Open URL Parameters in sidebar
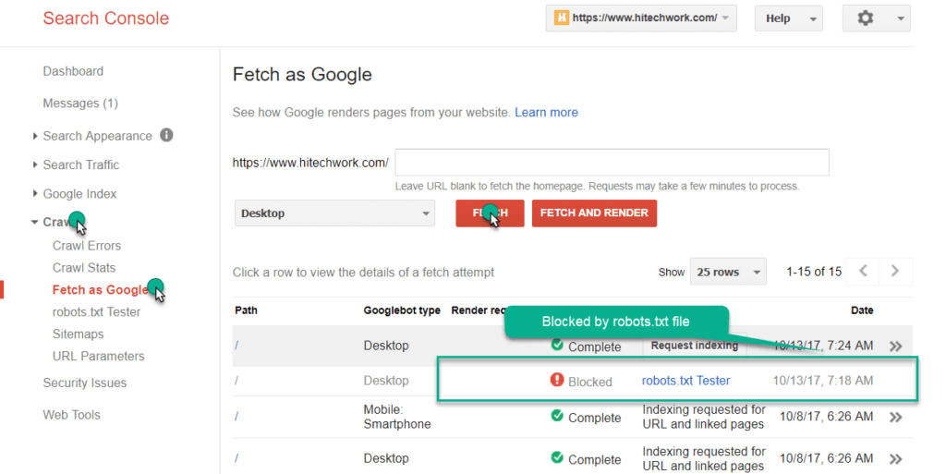 (x=98, y=357)
